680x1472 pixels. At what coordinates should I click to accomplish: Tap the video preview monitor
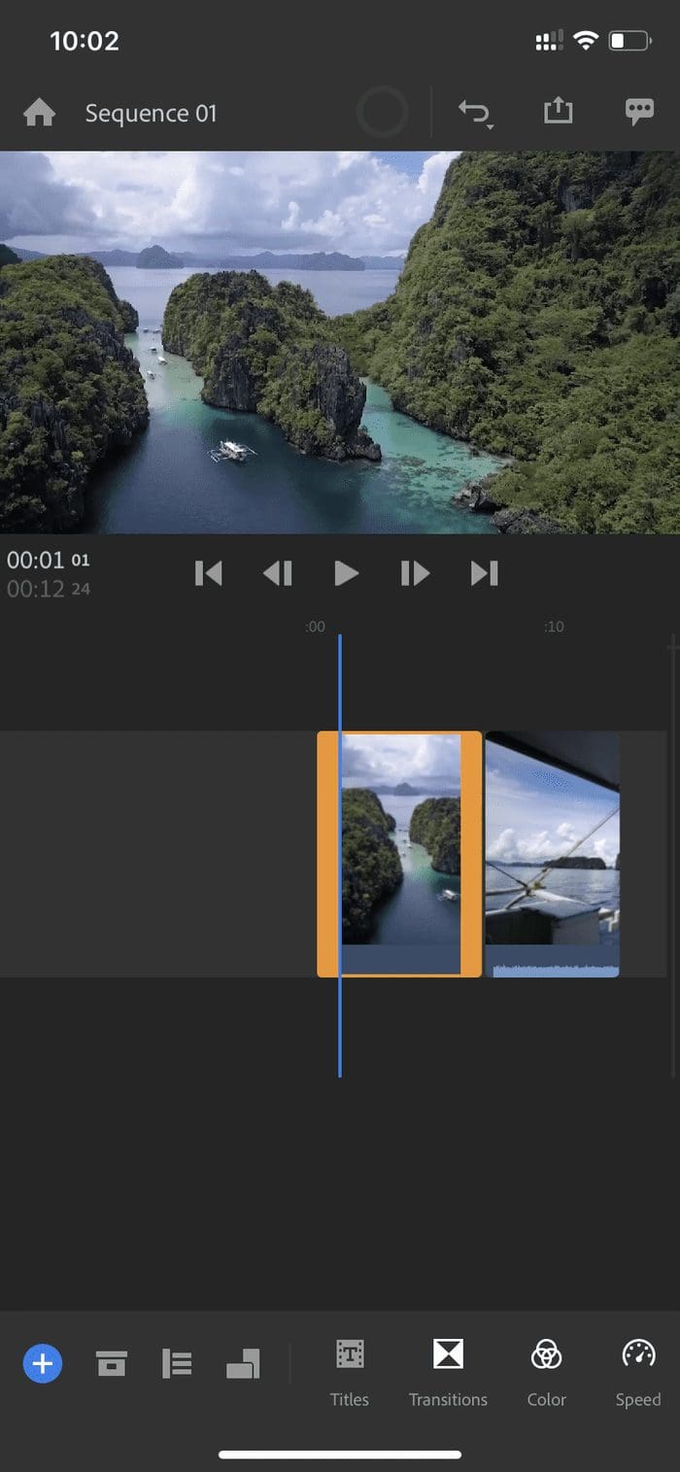[340, 342]
